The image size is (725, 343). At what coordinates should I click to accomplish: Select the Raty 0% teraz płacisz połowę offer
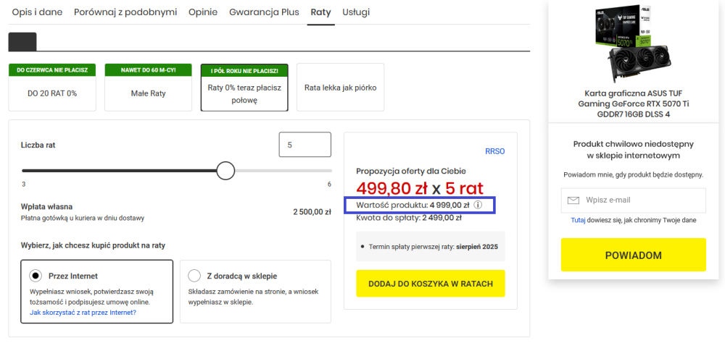pyautogui.click(x=244, y=88)
